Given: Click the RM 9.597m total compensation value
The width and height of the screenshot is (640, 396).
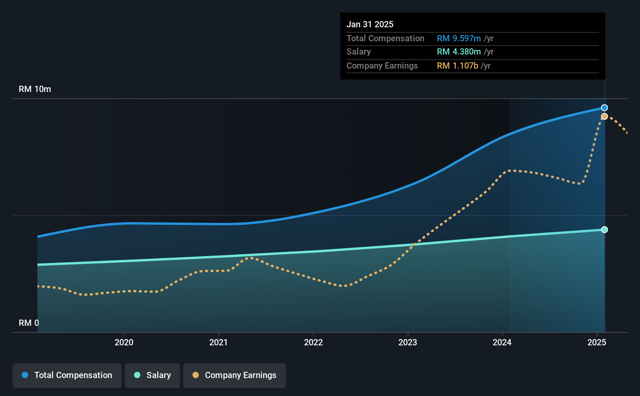Looking at the screenshot, I should click(x=459, y=38).
